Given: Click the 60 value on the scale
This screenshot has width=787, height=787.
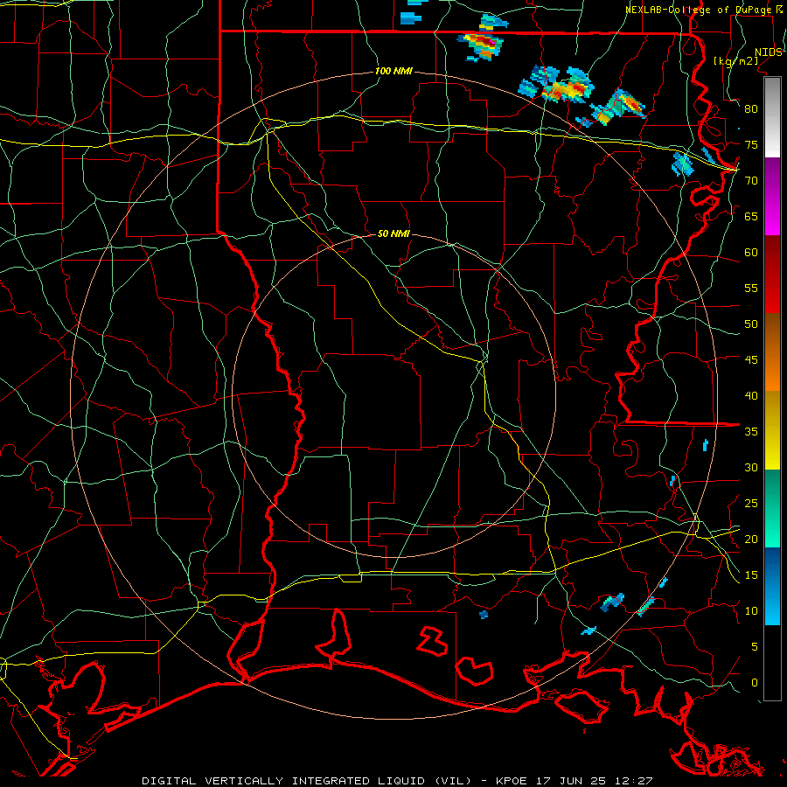Looking at the screenshot, I should (x=751, y=252).
